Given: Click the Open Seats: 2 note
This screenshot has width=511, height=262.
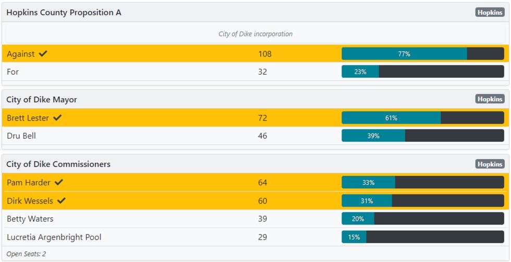Looking at the screenshot, I should tap(26, 254).
